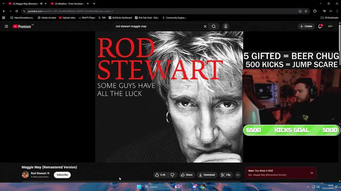The height and width of the screenshot is (191, 341).
Task: Click the Rod Stewart album art video player
Action: [169, 97]
